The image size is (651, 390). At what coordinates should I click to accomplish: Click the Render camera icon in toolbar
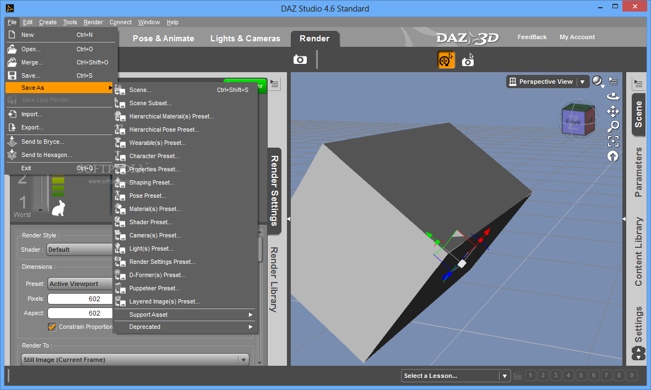300,59
